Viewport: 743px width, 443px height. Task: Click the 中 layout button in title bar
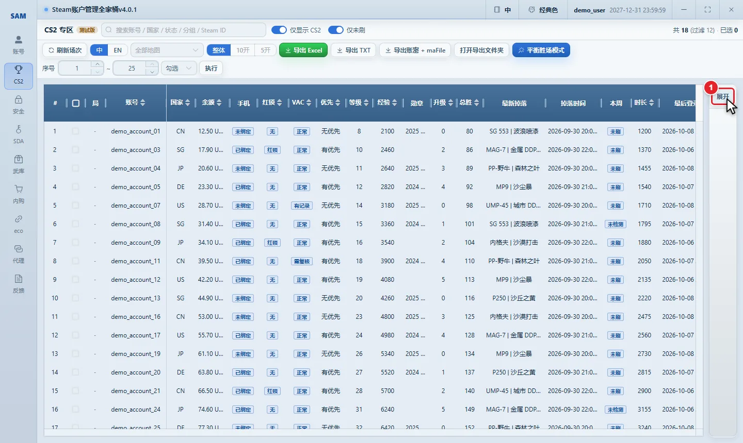(503, 10)
